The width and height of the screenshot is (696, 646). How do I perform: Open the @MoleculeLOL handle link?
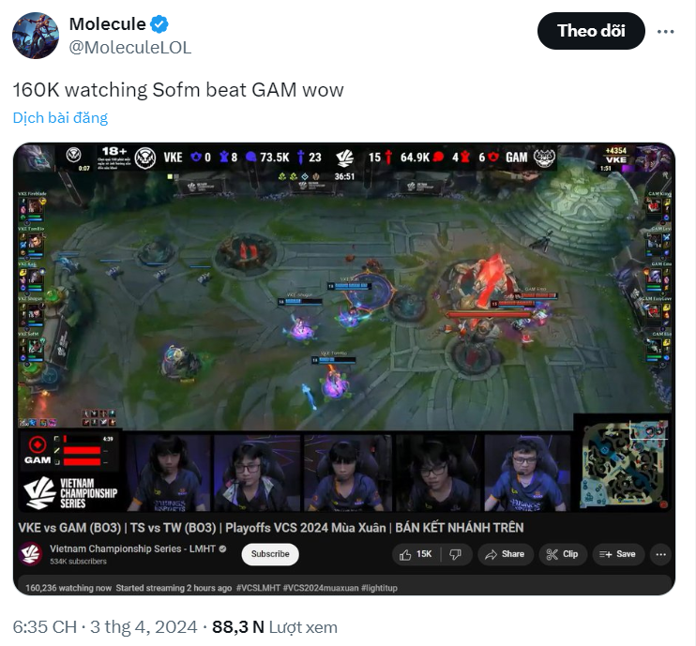tap(130, 48)
